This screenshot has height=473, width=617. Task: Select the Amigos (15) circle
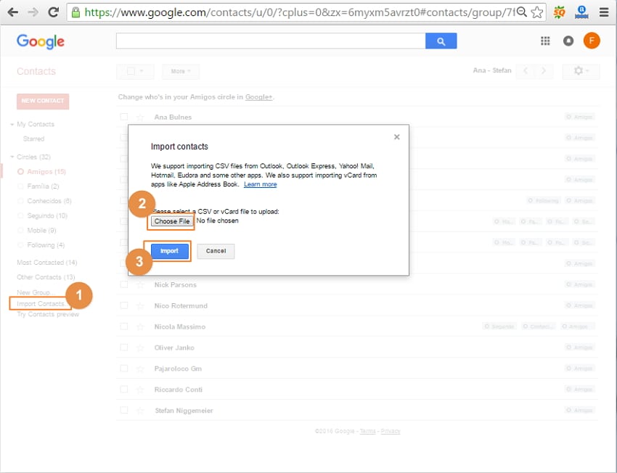(46, 171)
